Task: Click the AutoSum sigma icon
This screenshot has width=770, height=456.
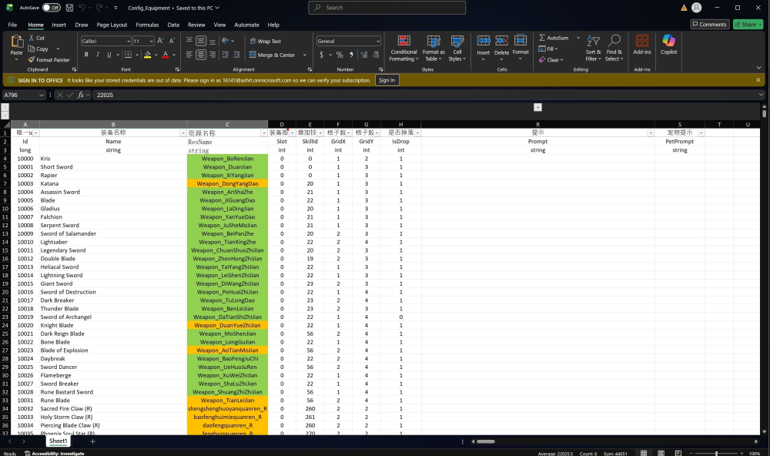Action: pyautogui.click(x=541, y=38)
